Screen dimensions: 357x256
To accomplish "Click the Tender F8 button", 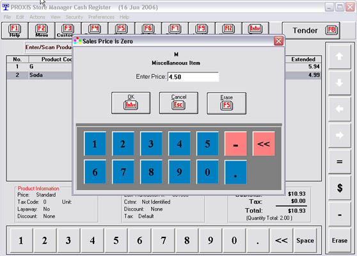I will tap(311, 30).
